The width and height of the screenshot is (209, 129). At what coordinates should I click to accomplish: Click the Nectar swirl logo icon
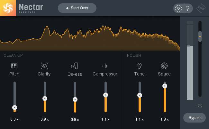point(8,8)
